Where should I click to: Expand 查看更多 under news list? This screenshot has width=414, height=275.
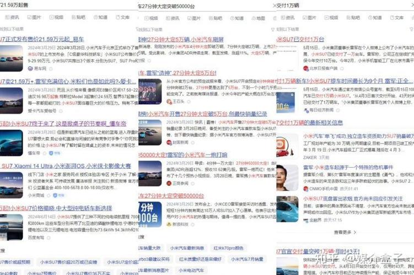(345, 232)
